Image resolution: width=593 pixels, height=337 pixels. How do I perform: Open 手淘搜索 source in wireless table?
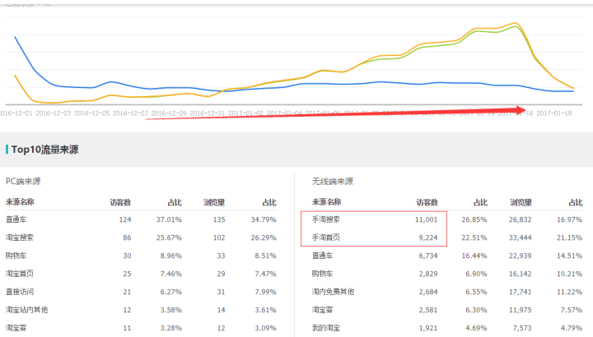[326, 219]
